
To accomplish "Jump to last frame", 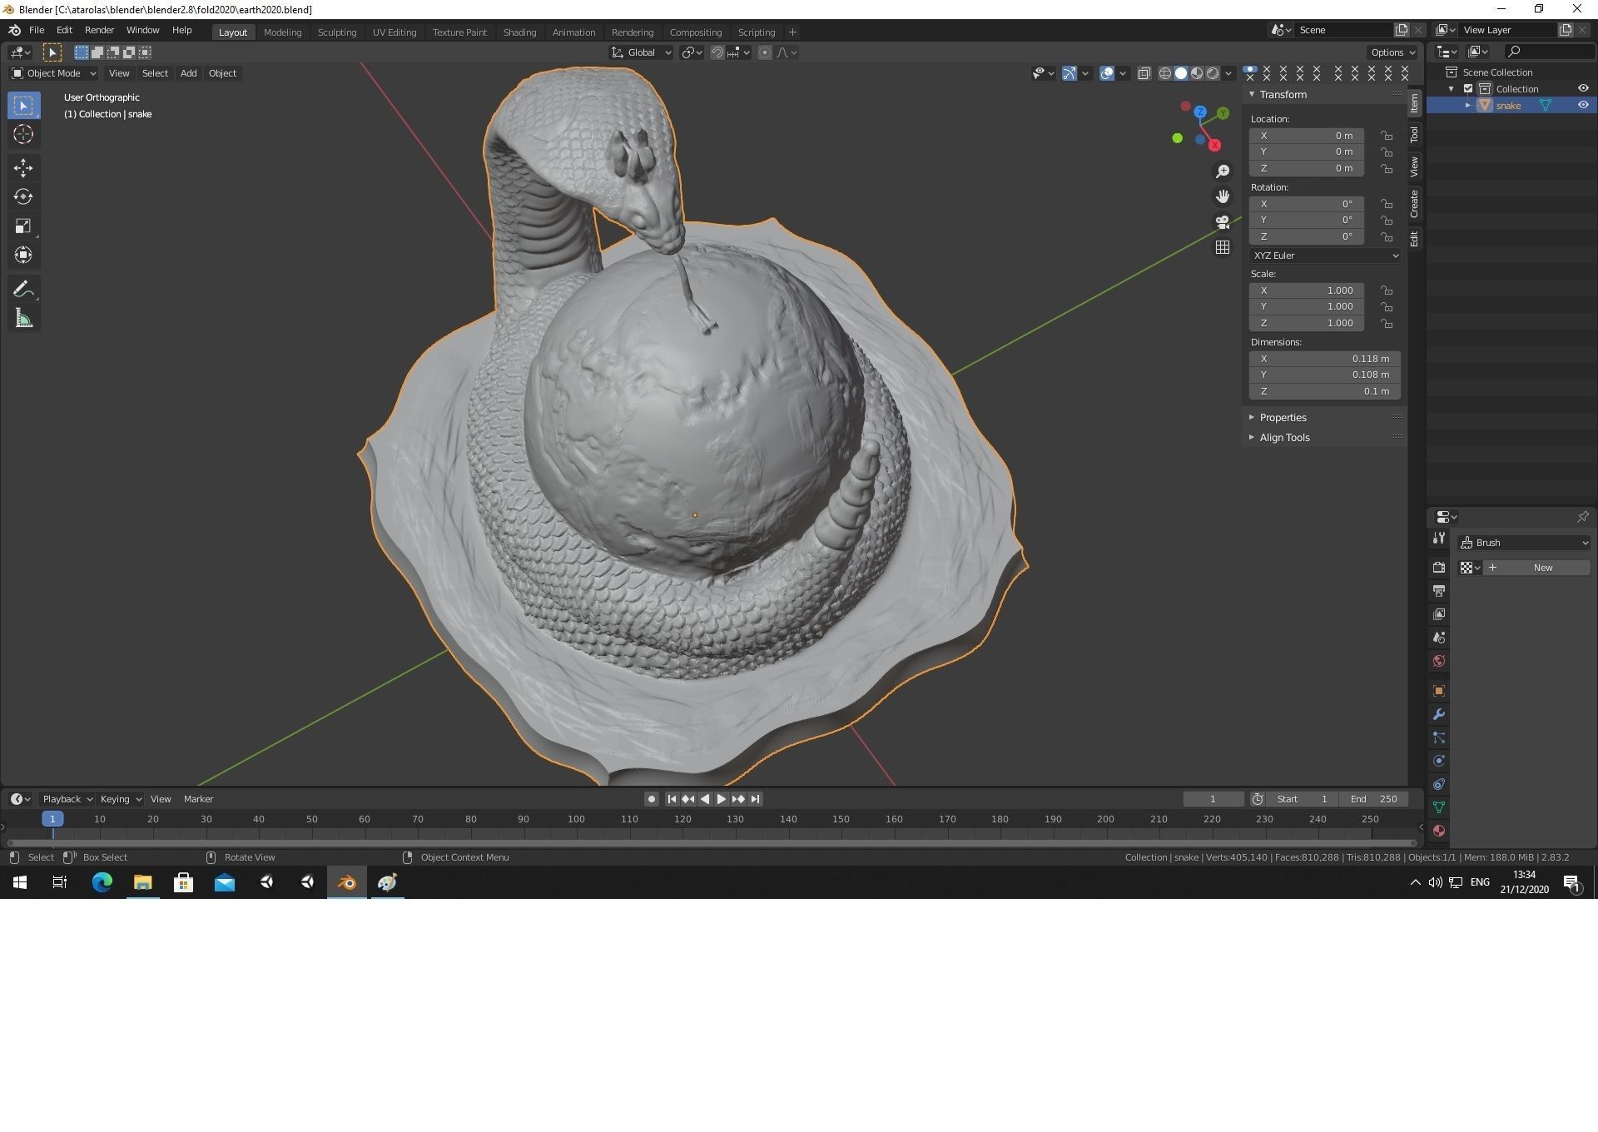I will [755, 799].
